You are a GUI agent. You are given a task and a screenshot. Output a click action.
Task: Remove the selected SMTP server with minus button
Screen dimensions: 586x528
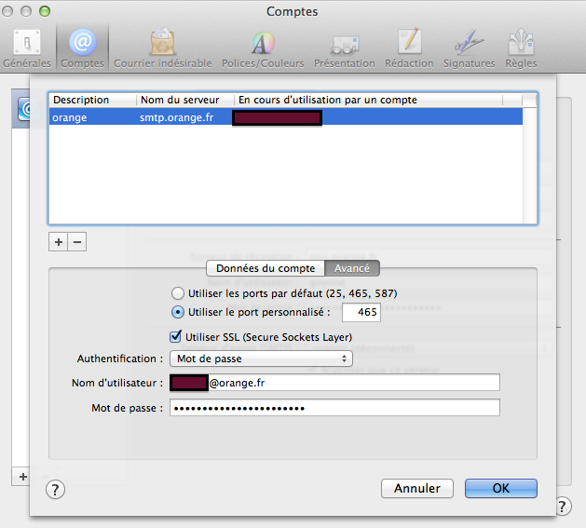pyautogui.click(x=77, y=242)
